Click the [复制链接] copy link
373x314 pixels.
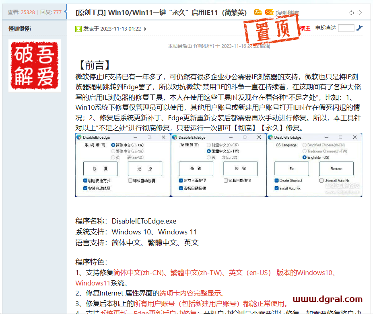287,13
